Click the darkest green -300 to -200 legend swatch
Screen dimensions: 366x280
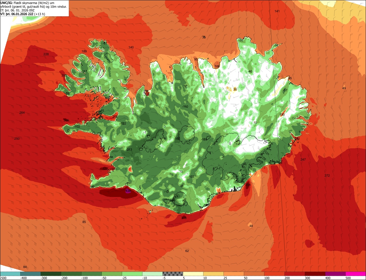click(x=51, y=274)
